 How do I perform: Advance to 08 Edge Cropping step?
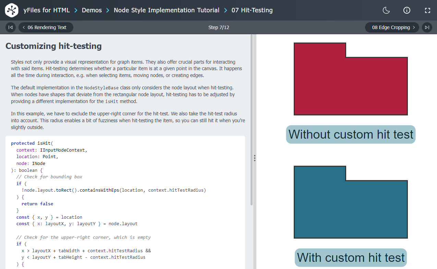pyautogui.click(x=392, y=27)
